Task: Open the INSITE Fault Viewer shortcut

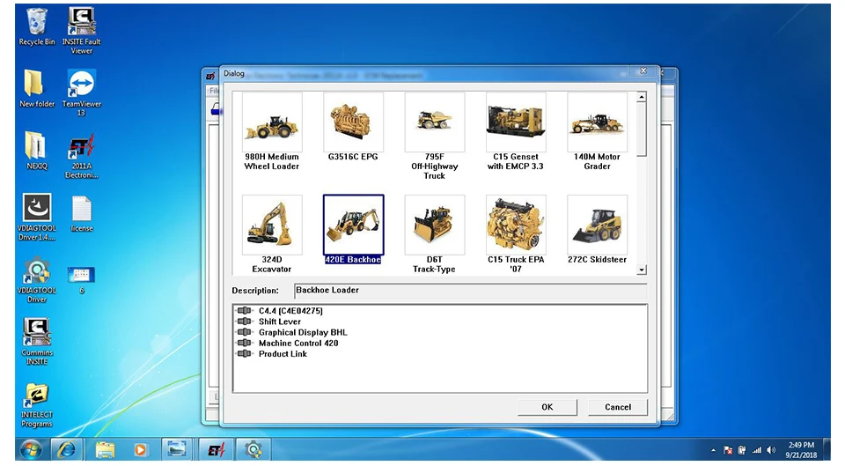Action: 81,31
